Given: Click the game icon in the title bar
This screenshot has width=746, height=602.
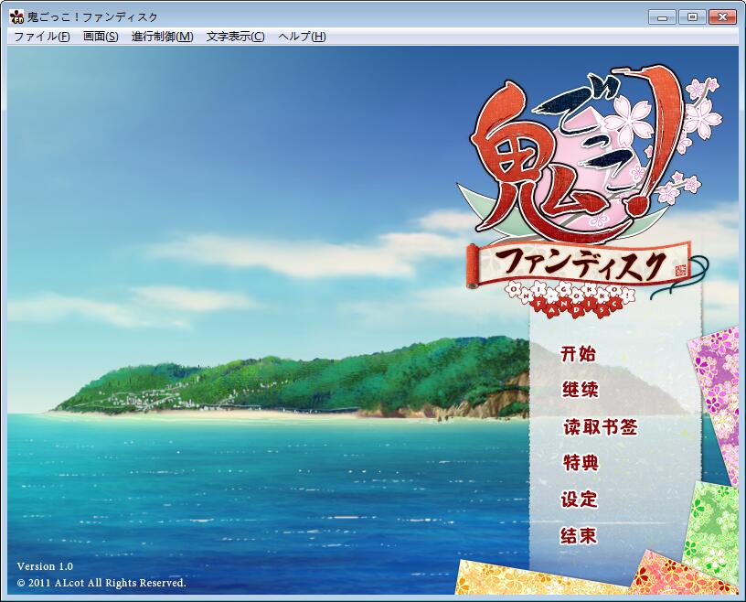Looking at the screenshot, I should (16, 17).
